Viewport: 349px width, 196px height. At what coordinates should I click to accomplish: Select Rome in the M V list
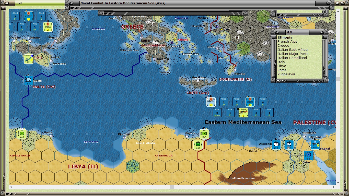(x=282, y=70)
